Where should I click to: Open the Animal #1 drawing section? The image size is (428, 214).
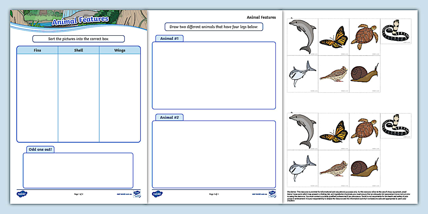170,38
